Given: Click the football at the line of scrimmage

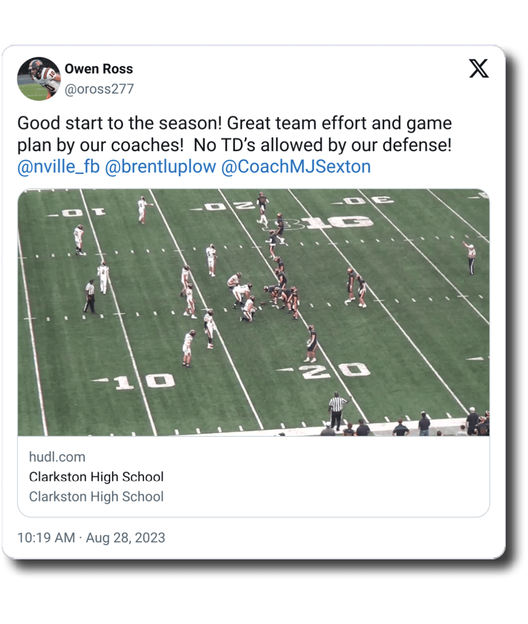Looking at the screenshot, I should click(x=262, y=303).
